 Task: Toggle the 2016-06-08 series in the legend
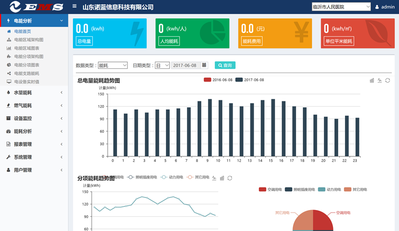[x=218, y=80]
